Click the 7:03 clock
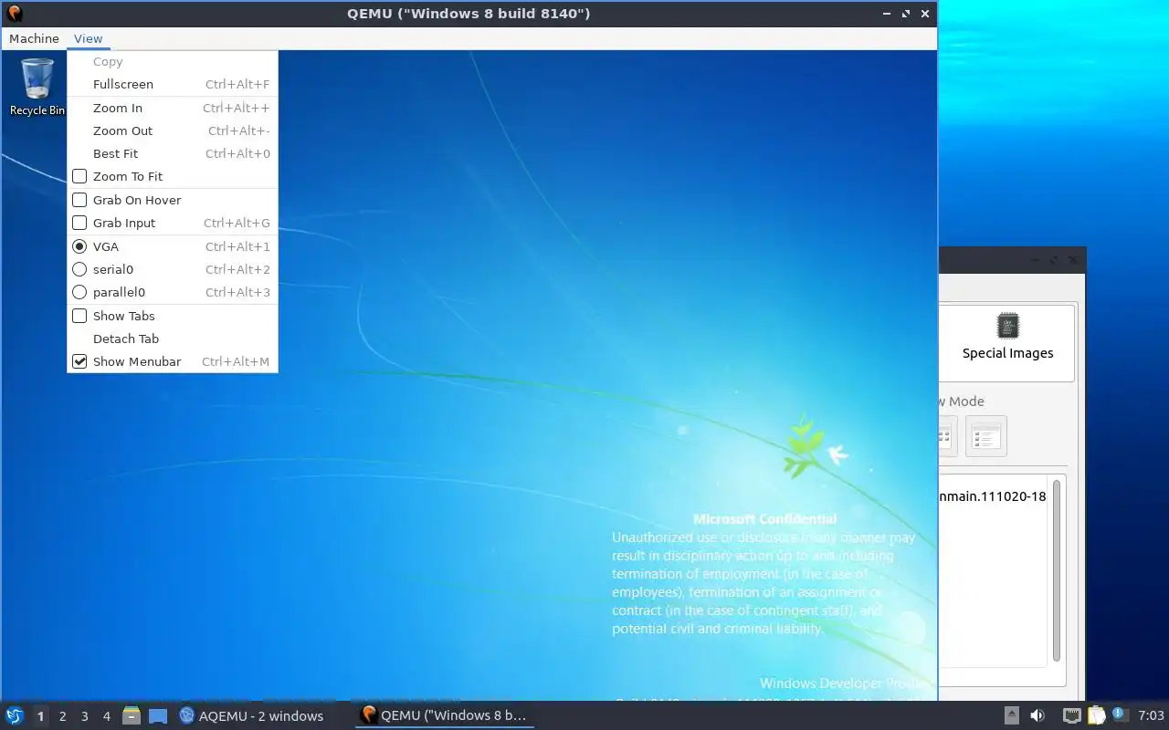 click(1151, 715)
